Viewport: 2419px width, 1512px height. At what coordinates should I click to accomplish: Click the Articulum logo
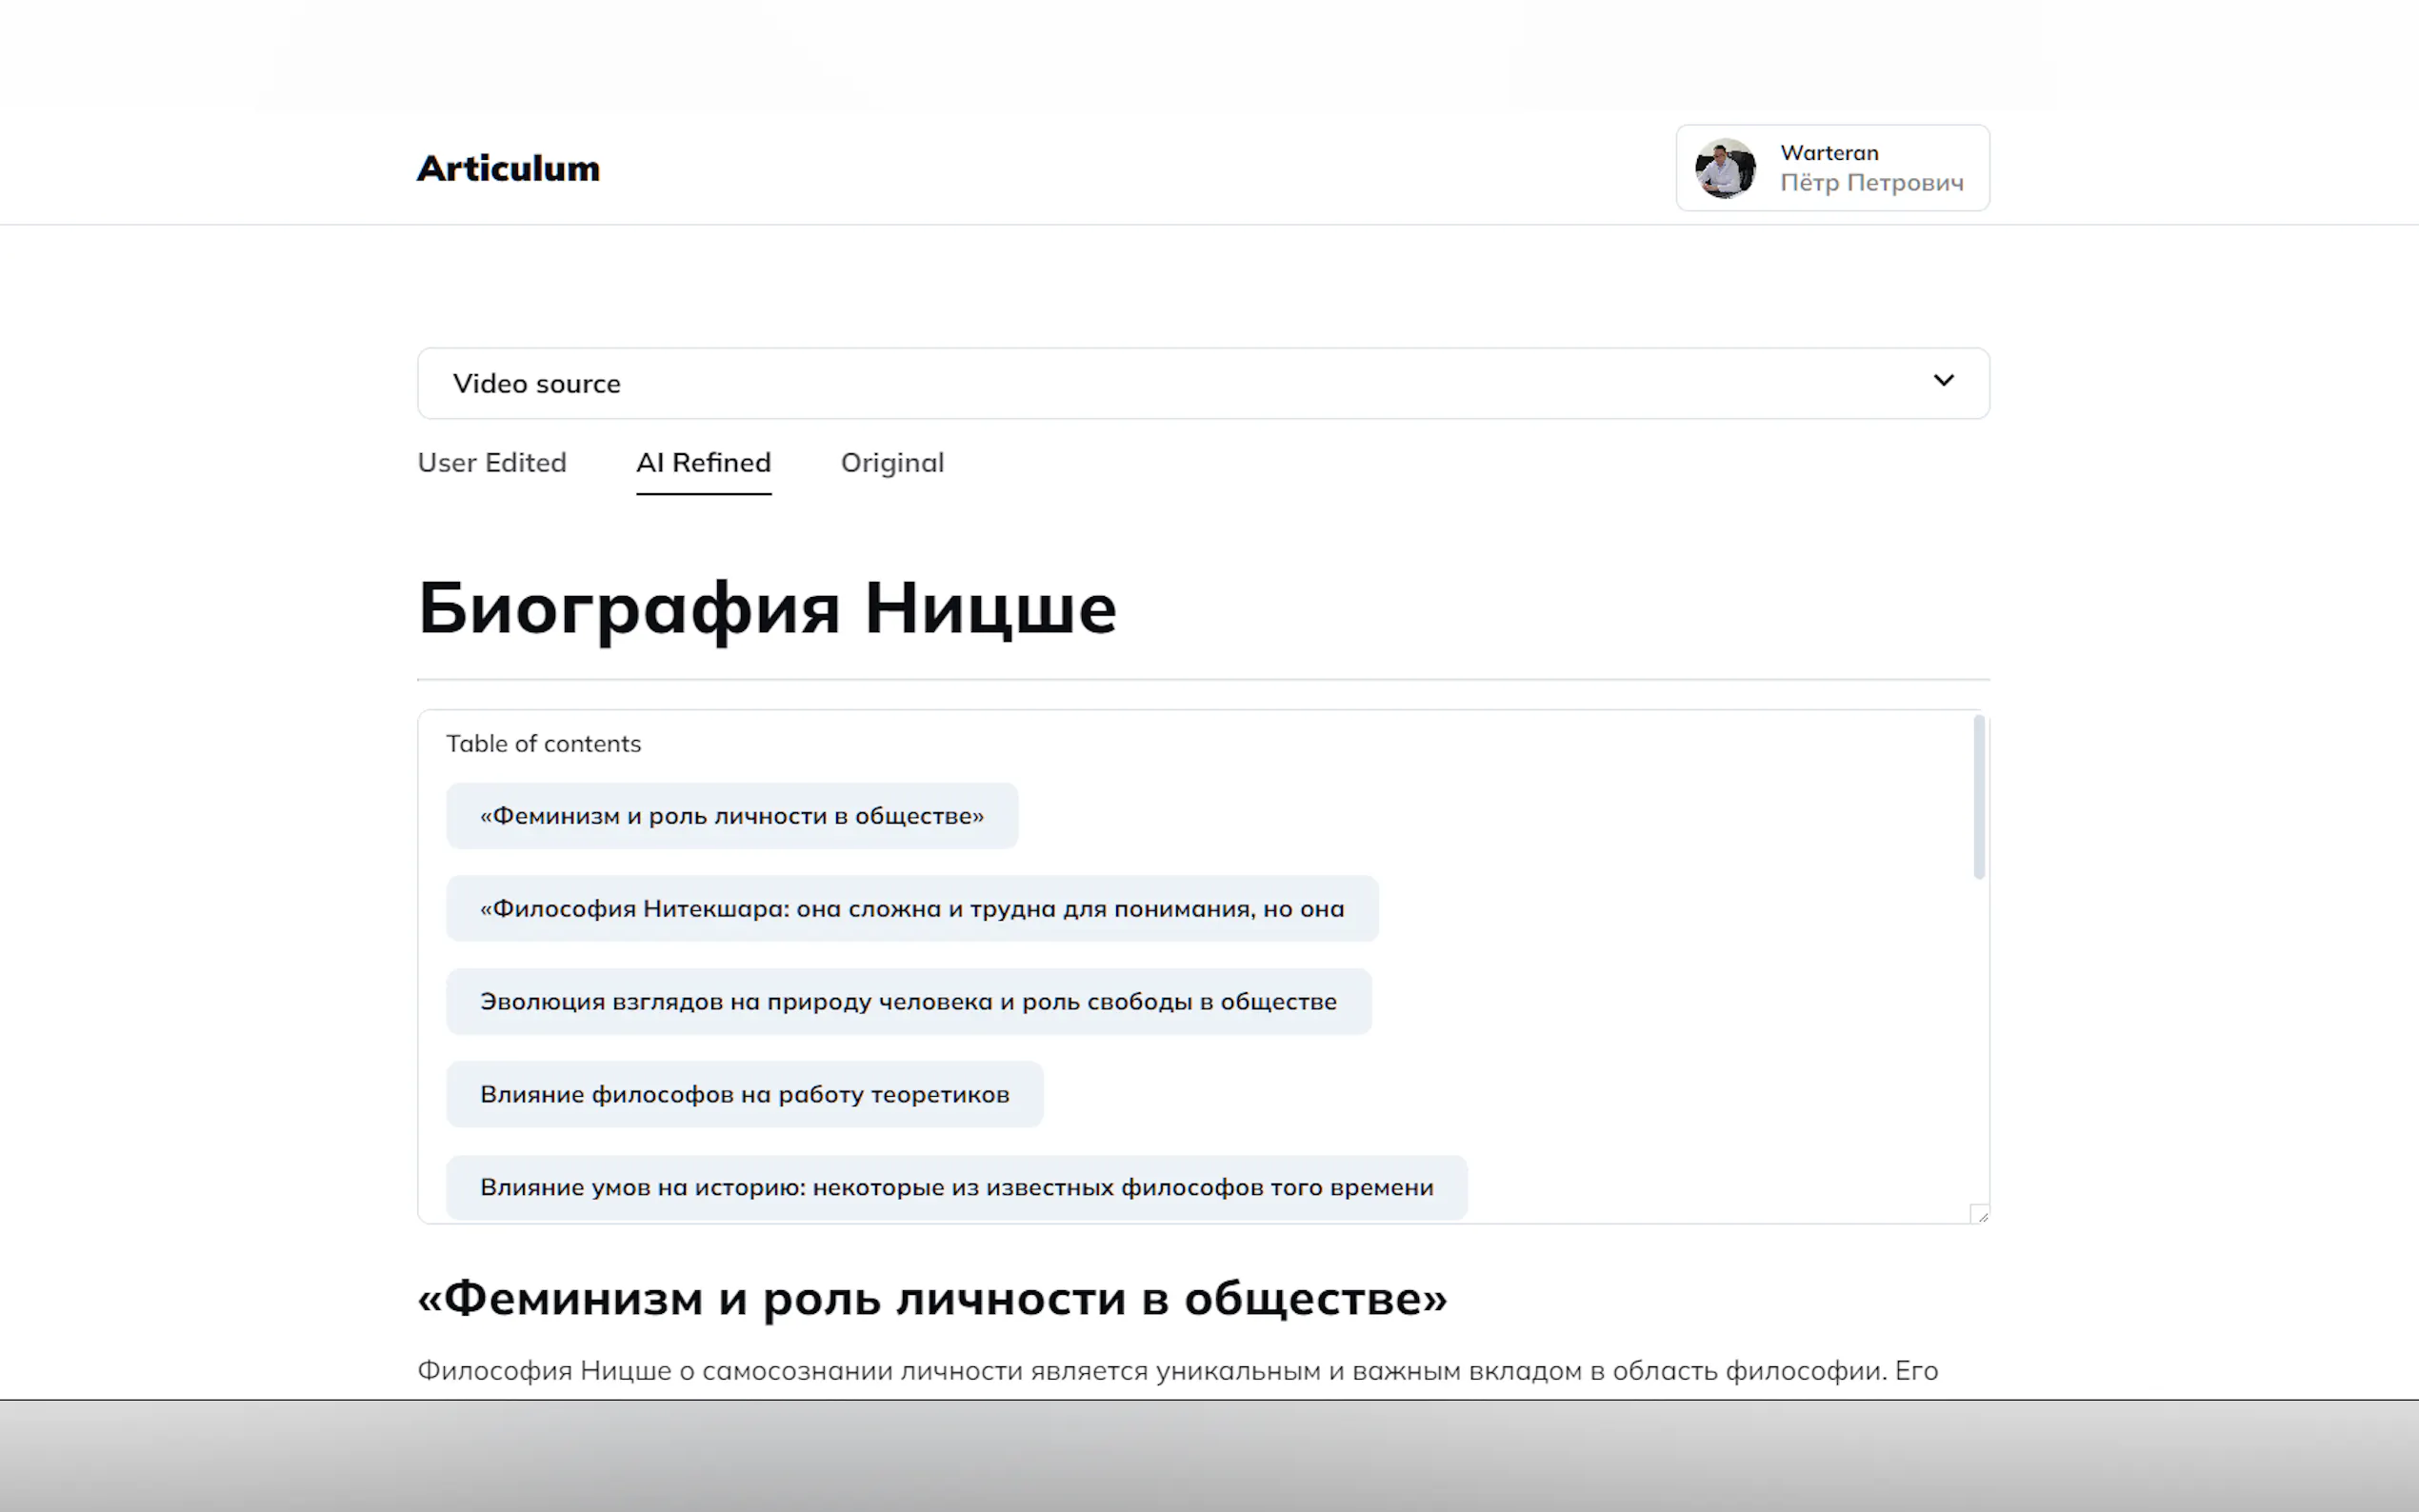(x=508, y=168)
